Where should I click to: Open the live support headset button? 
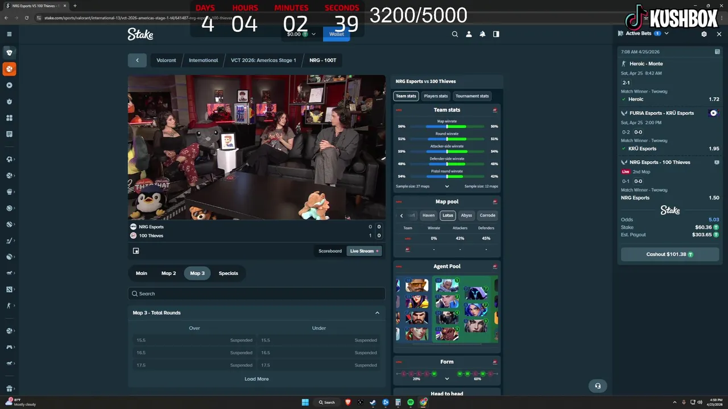[x=598, y=386]
